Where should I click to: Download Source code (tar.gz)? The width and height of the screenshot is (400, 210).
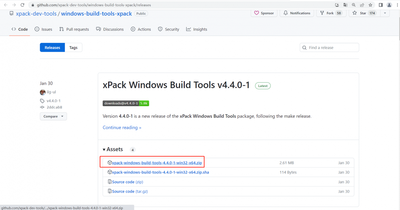[x=130, y=191]
